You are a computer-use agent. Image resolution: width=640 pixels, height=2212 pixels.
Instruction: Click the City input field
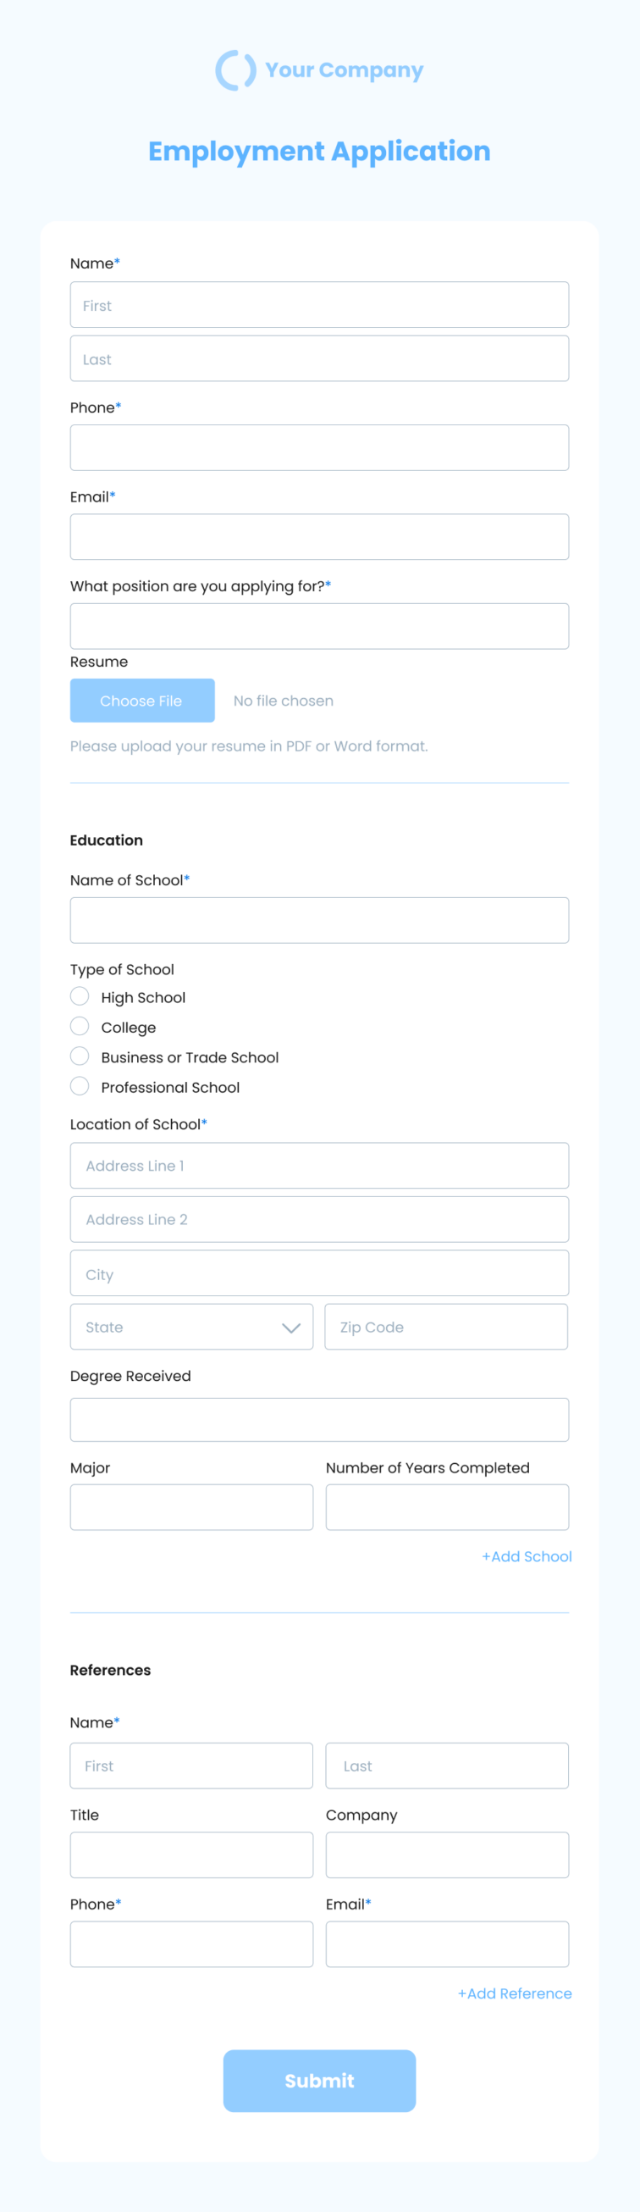click(x=319, y=1272)
